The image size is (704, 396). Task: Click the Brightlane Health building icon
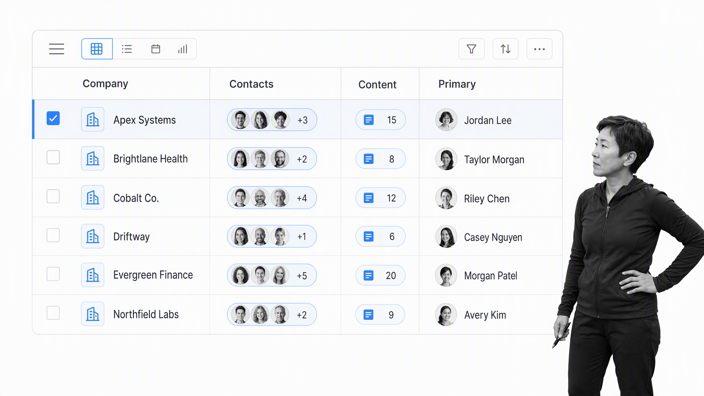coord(93,159)
